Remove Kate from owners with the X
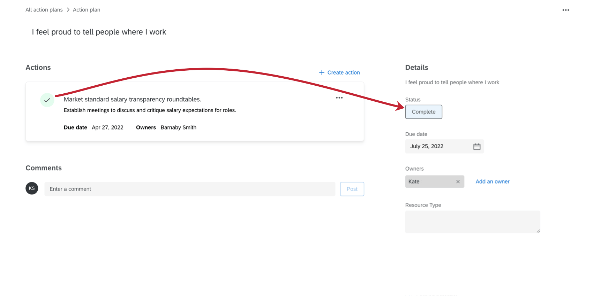Screen dimensions: 593x296 [x=458, y=181]
